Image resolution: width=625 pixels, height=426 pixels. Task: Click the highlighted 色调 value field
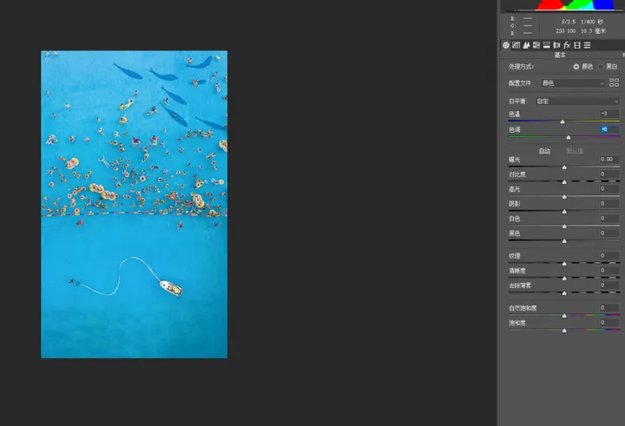[x=609, y=129]
